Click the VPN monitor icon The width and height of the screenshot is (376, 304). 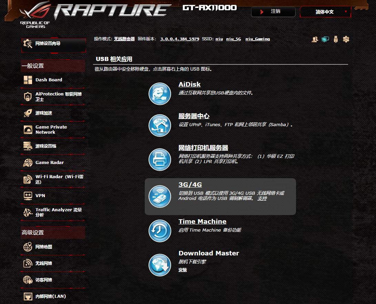28,196
